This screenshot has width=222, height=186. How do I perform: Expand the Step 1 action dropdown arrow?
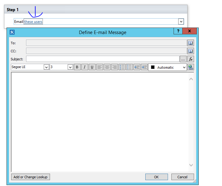181,22
